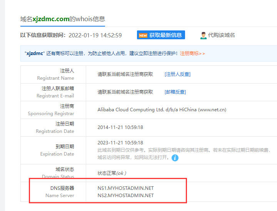
Task: Open the [邮箱反查] email reverse lookup
Action: pyautogui.click(x=175, y=92)
